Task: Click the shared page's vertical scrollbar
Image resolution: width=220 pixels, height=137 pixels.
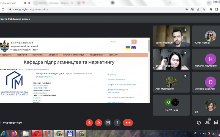Action: click(149, 45)
